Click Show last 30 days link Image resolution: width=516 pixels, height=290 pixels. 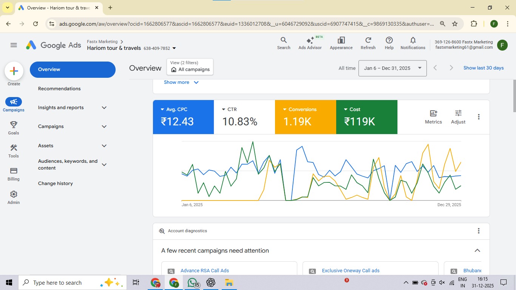coord(484,68)
